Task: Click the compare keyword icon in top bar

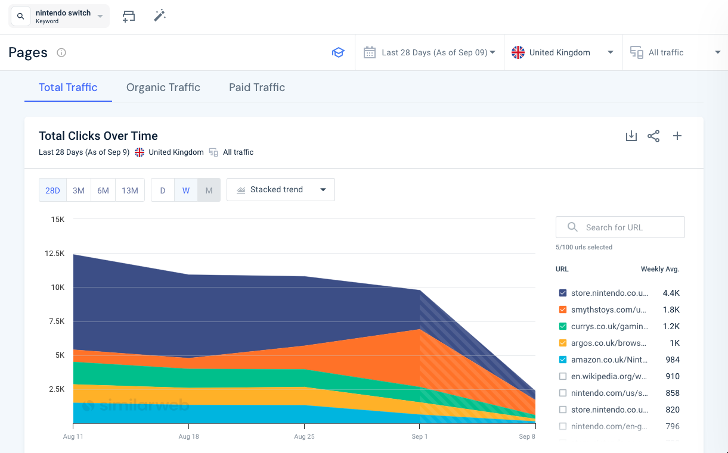Action: [x=128, y=16]
